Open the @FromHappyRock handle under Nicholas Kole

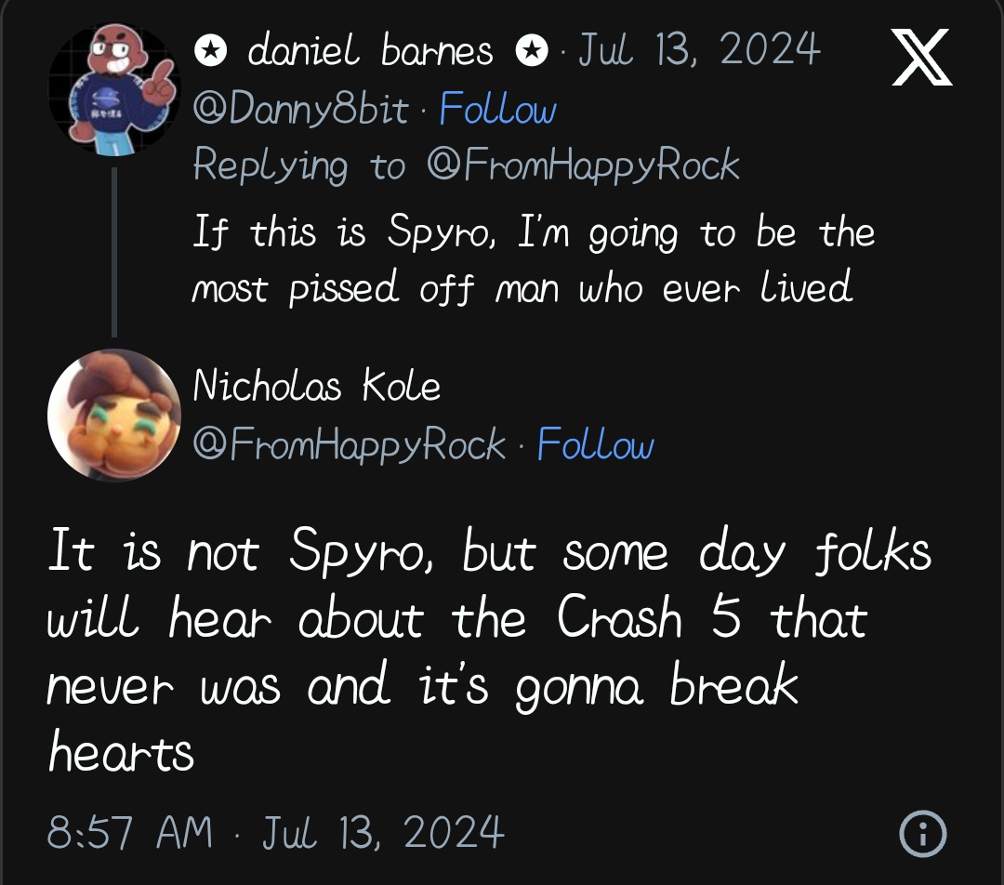pos(349,444)
